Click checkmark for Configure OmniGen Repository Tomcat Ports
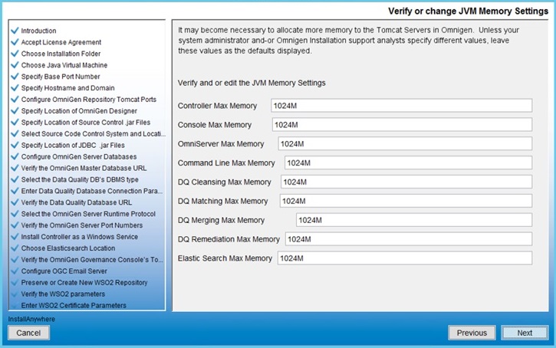The width and height of the screenshot is (556, 348). click(15, 99)
